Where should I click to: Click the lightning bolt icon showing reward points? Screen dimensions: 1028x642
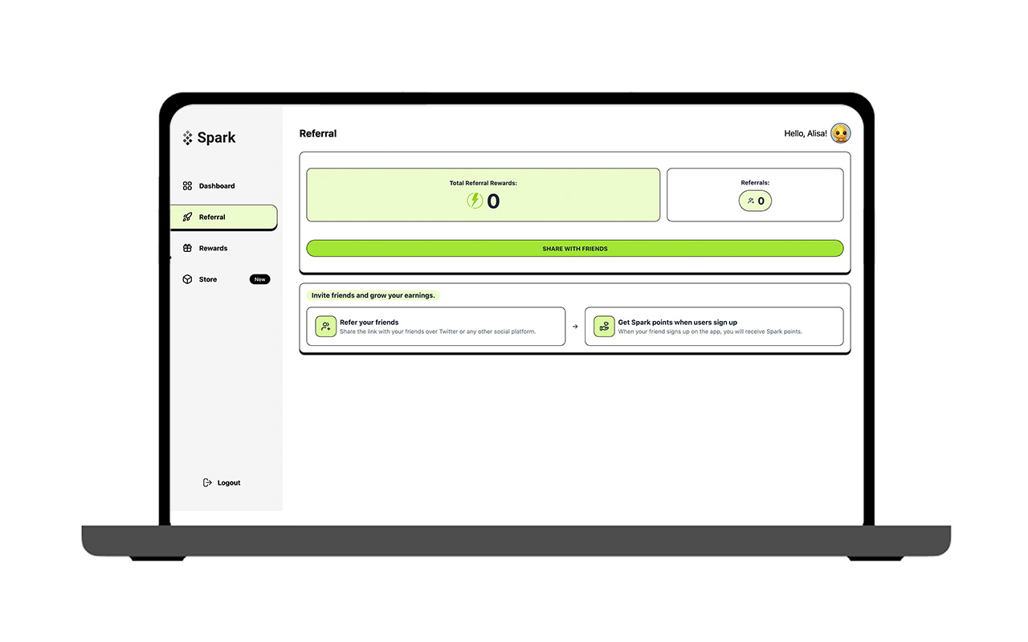click(475, 201)
